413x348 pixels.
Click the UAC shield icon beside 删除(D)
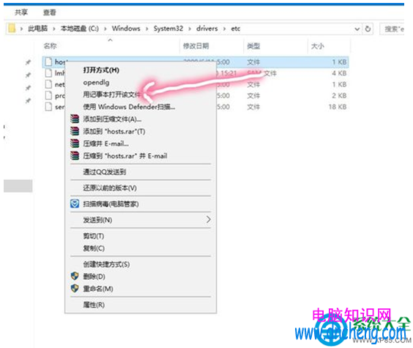pyautogui.click(x=75, y=276)
